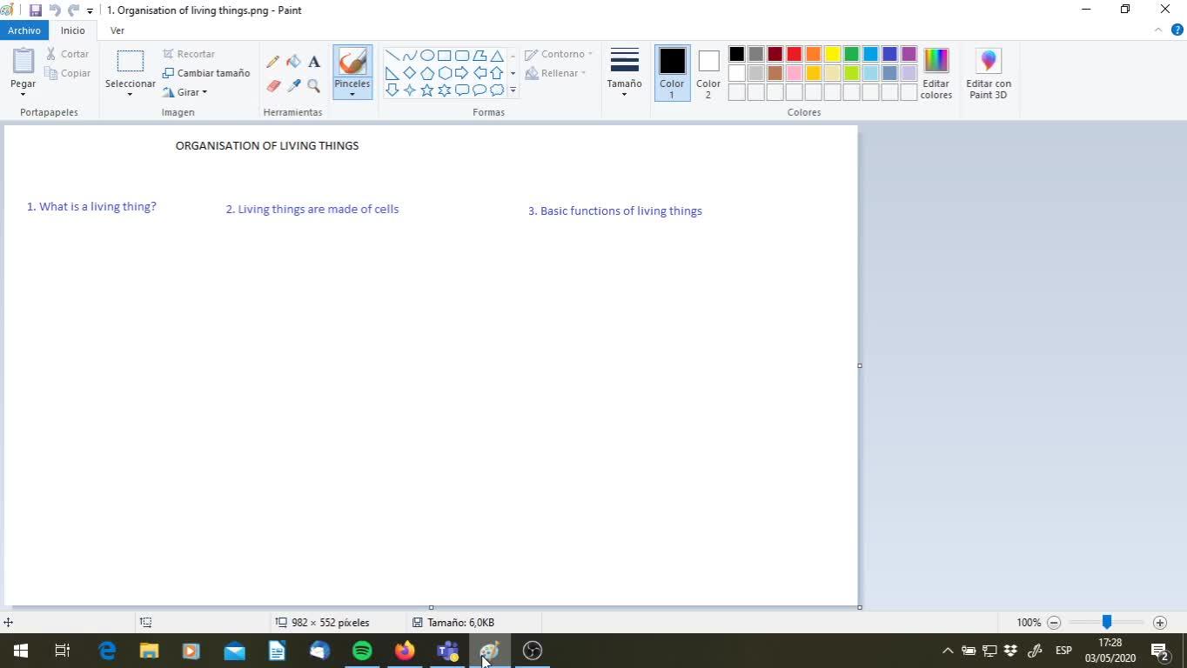Switch to the Ver tab

coord(117,30)
